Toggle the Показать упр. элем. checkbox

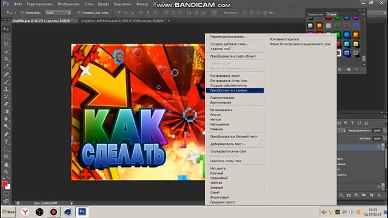79,13
